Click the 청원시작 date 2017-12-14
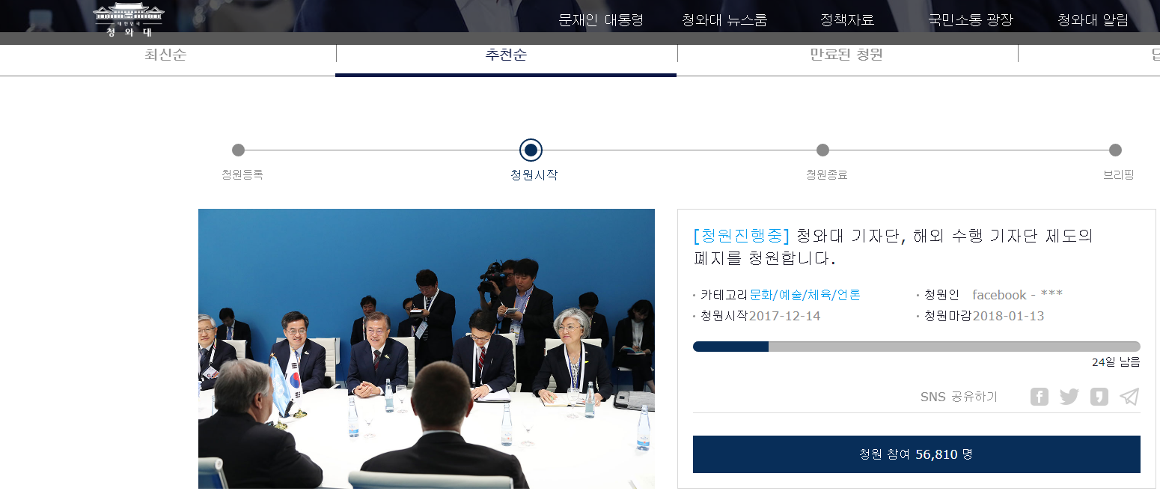The width and height of the screenshot is (1160, 491). (784, 316)
